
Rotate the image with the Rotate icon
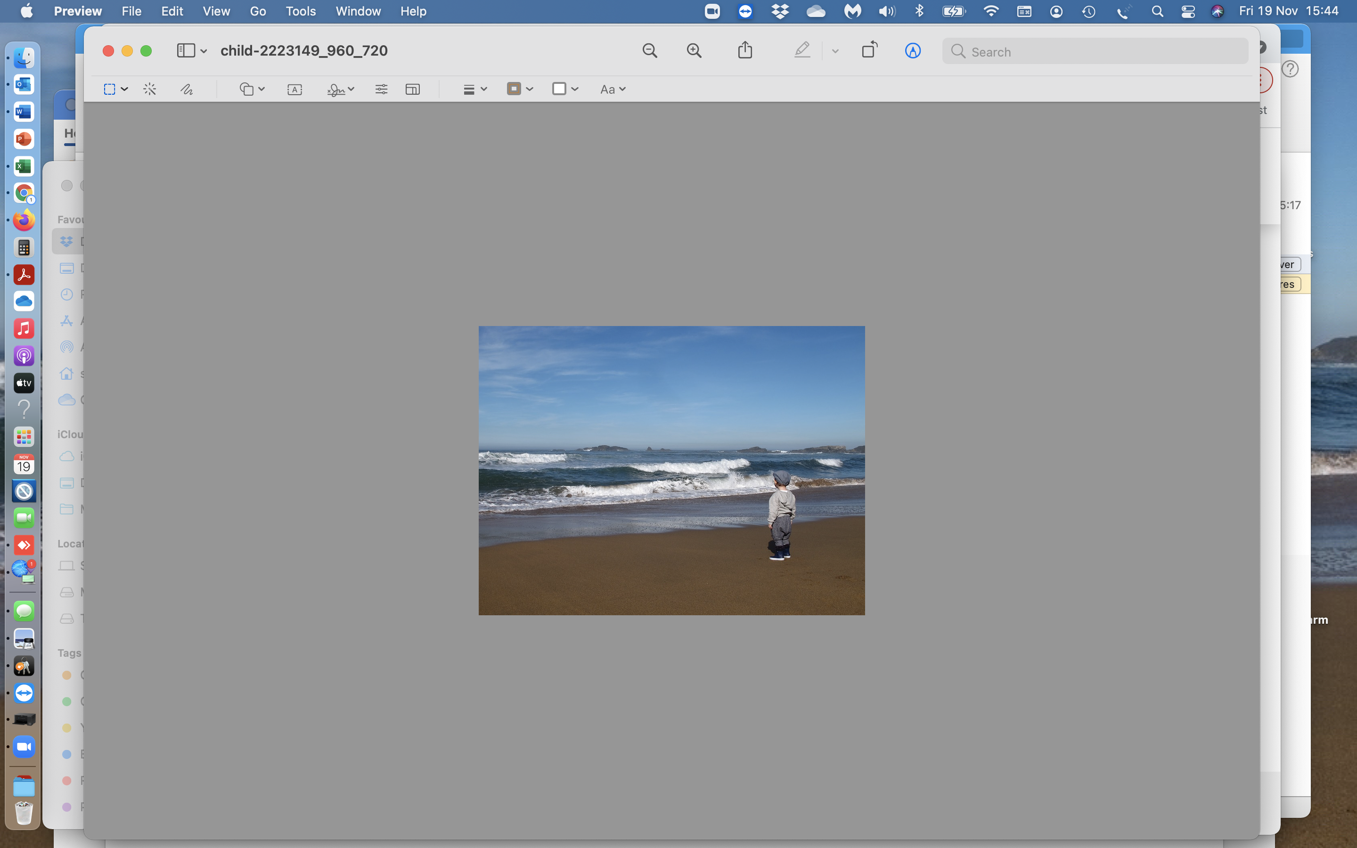coord(869,50)
